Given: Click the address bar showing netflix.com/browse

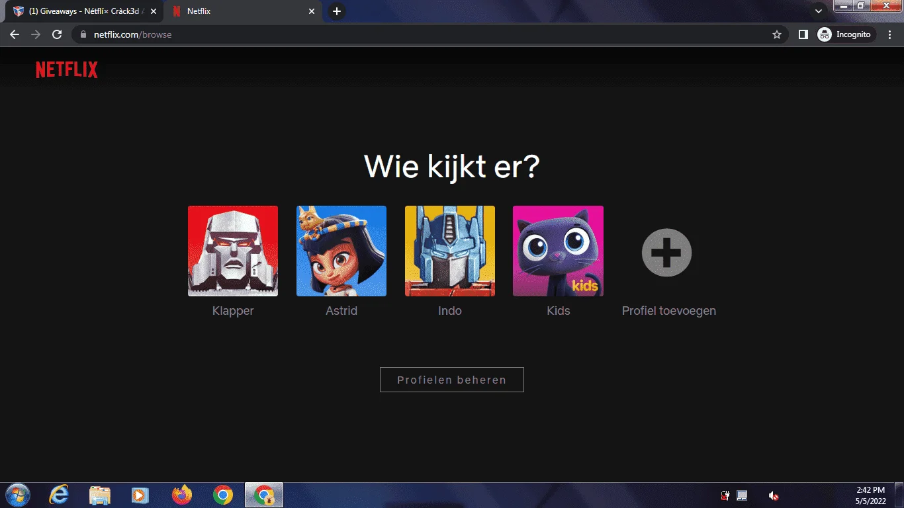Looking at the screenshot, I should click(x=430, y=34).
